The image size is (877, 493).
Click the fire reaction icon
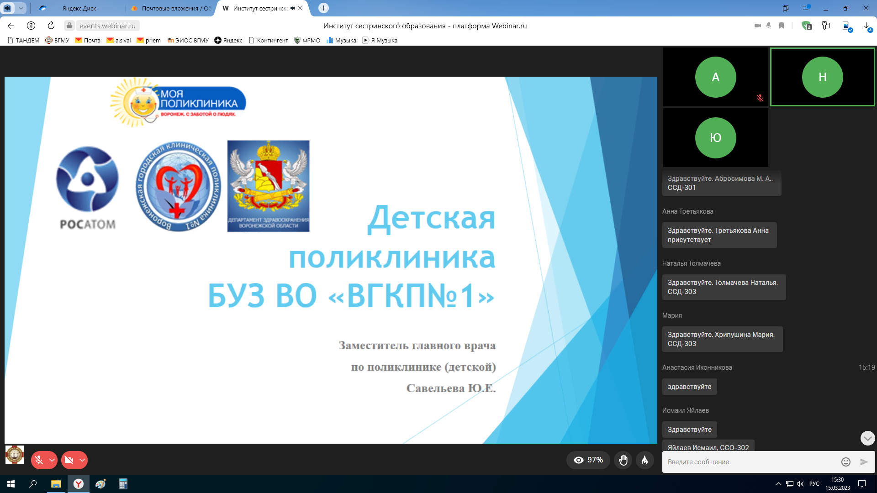tap(645, 460)
